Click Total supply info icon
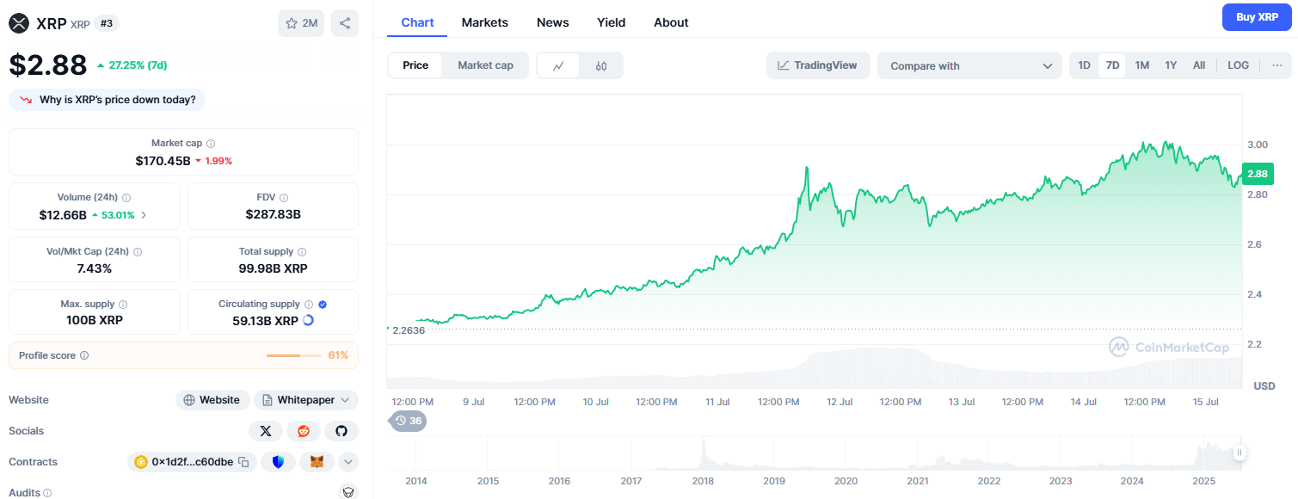Image resolution: width=1298 pixels, height=499 pixels. pyautogui.click(x=301, y=252)
